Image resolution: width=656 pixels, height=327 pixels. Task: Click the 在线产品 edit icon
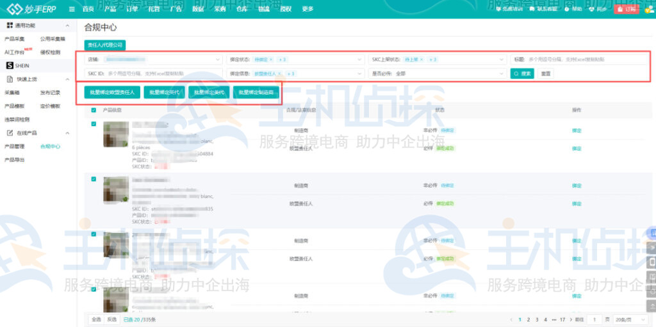pos(10,133)
